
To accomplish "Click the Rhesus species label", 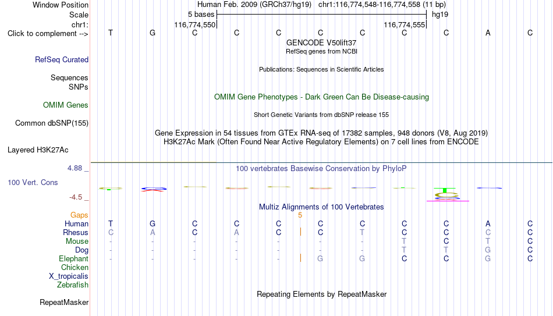I will (x=76, y=232).
